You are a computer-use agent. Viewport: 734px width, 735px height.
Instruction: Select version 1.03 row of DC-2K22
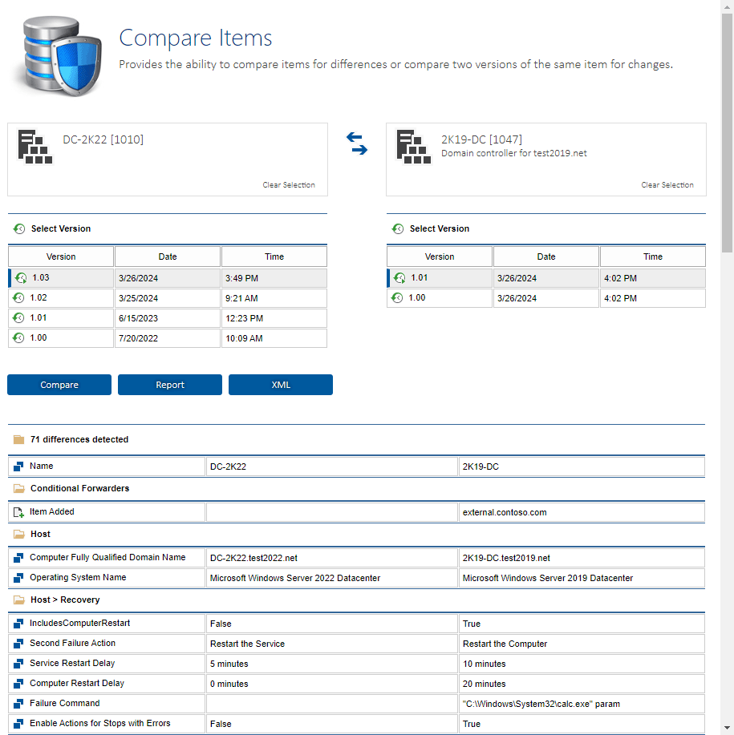(168, 278)
